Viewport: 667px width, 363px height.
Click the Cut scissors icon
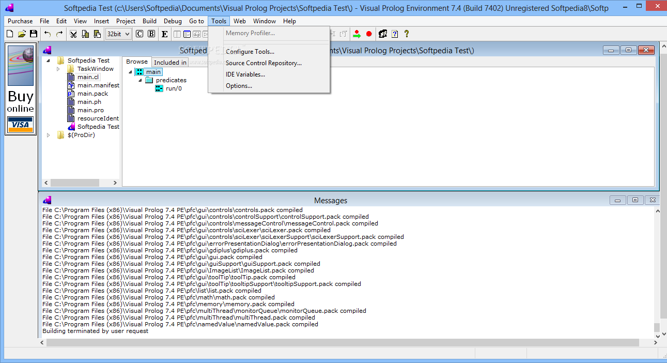pyautogui.click(x=73, y=34)
